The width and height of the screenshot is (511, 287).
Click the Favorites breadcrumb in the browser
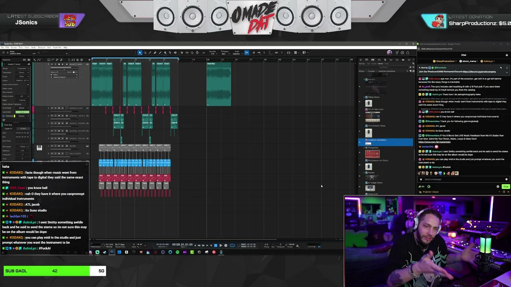(x=371, y=71)
